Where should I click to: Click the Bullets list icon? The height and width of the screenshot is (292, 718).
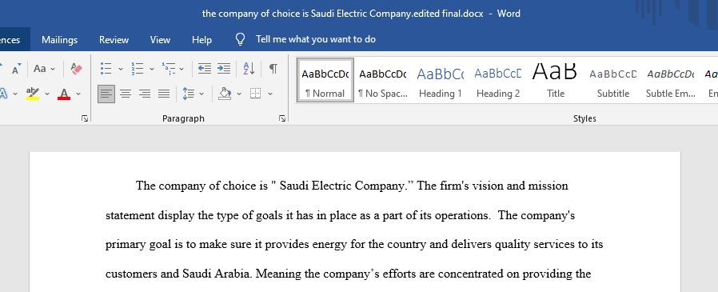[106, 69]
